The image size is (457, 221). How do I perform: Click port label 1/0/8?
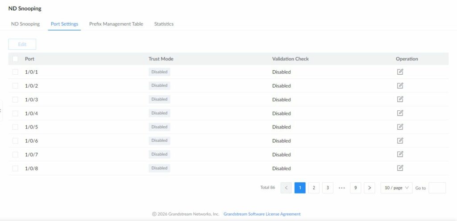pos(32,169)
